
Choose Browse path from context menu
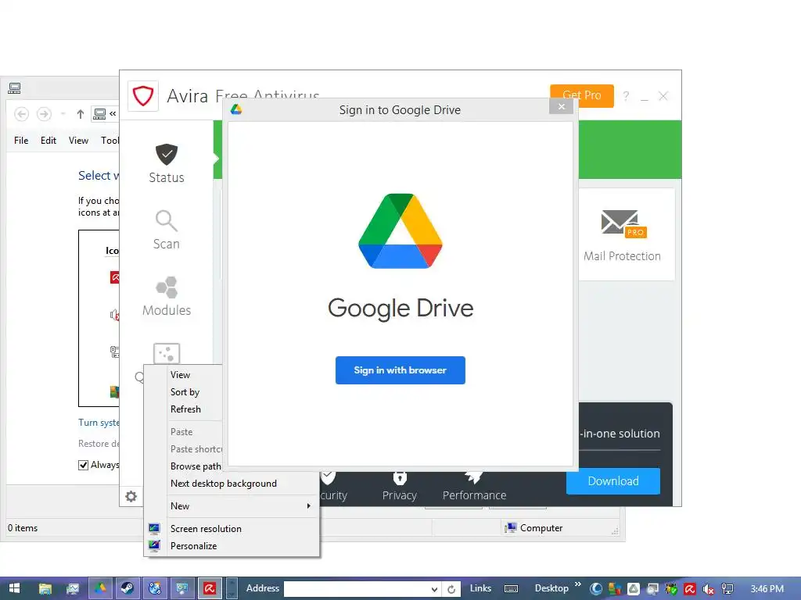(196, 466)
